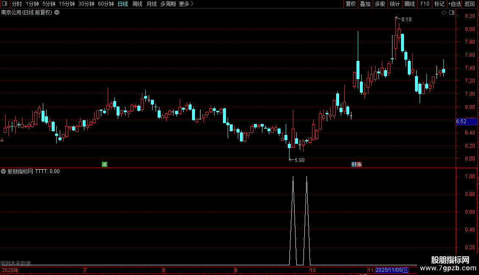Click the 叠加 overlay button
Screen dimensions: 479x275
[x=365, y=4]
